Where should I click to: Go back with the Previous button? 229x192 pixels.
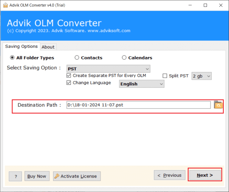[169, 175]
